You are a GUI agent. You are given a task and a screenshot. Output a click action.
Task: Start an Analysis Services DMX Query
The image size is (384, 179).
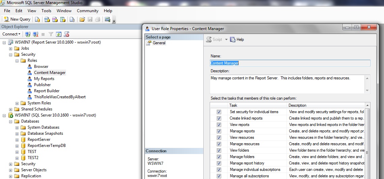point(55,19)
